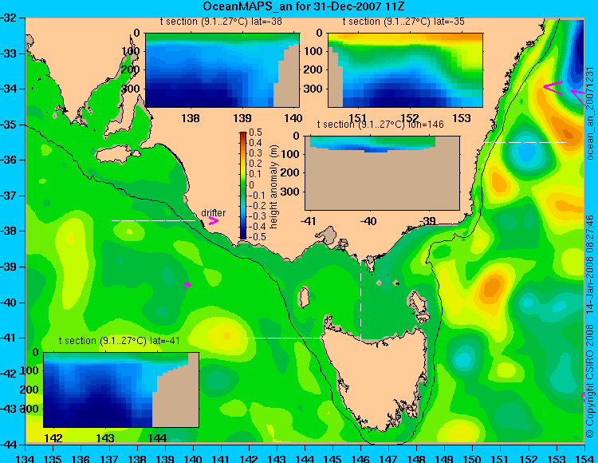Screen dimensions: 598x463
Task: Click the 136 longitude label on the bottom axis
Action: click(81, 458)
